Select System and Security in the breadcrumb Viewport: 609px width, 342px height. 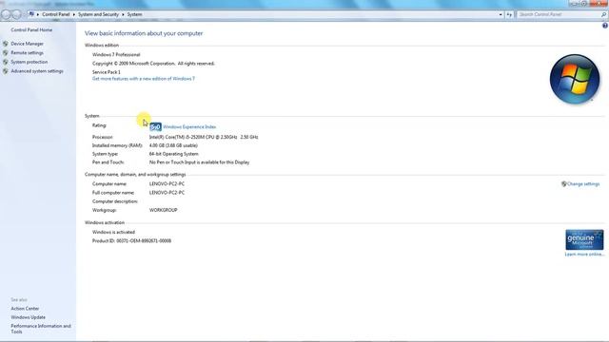pos(98,14)
